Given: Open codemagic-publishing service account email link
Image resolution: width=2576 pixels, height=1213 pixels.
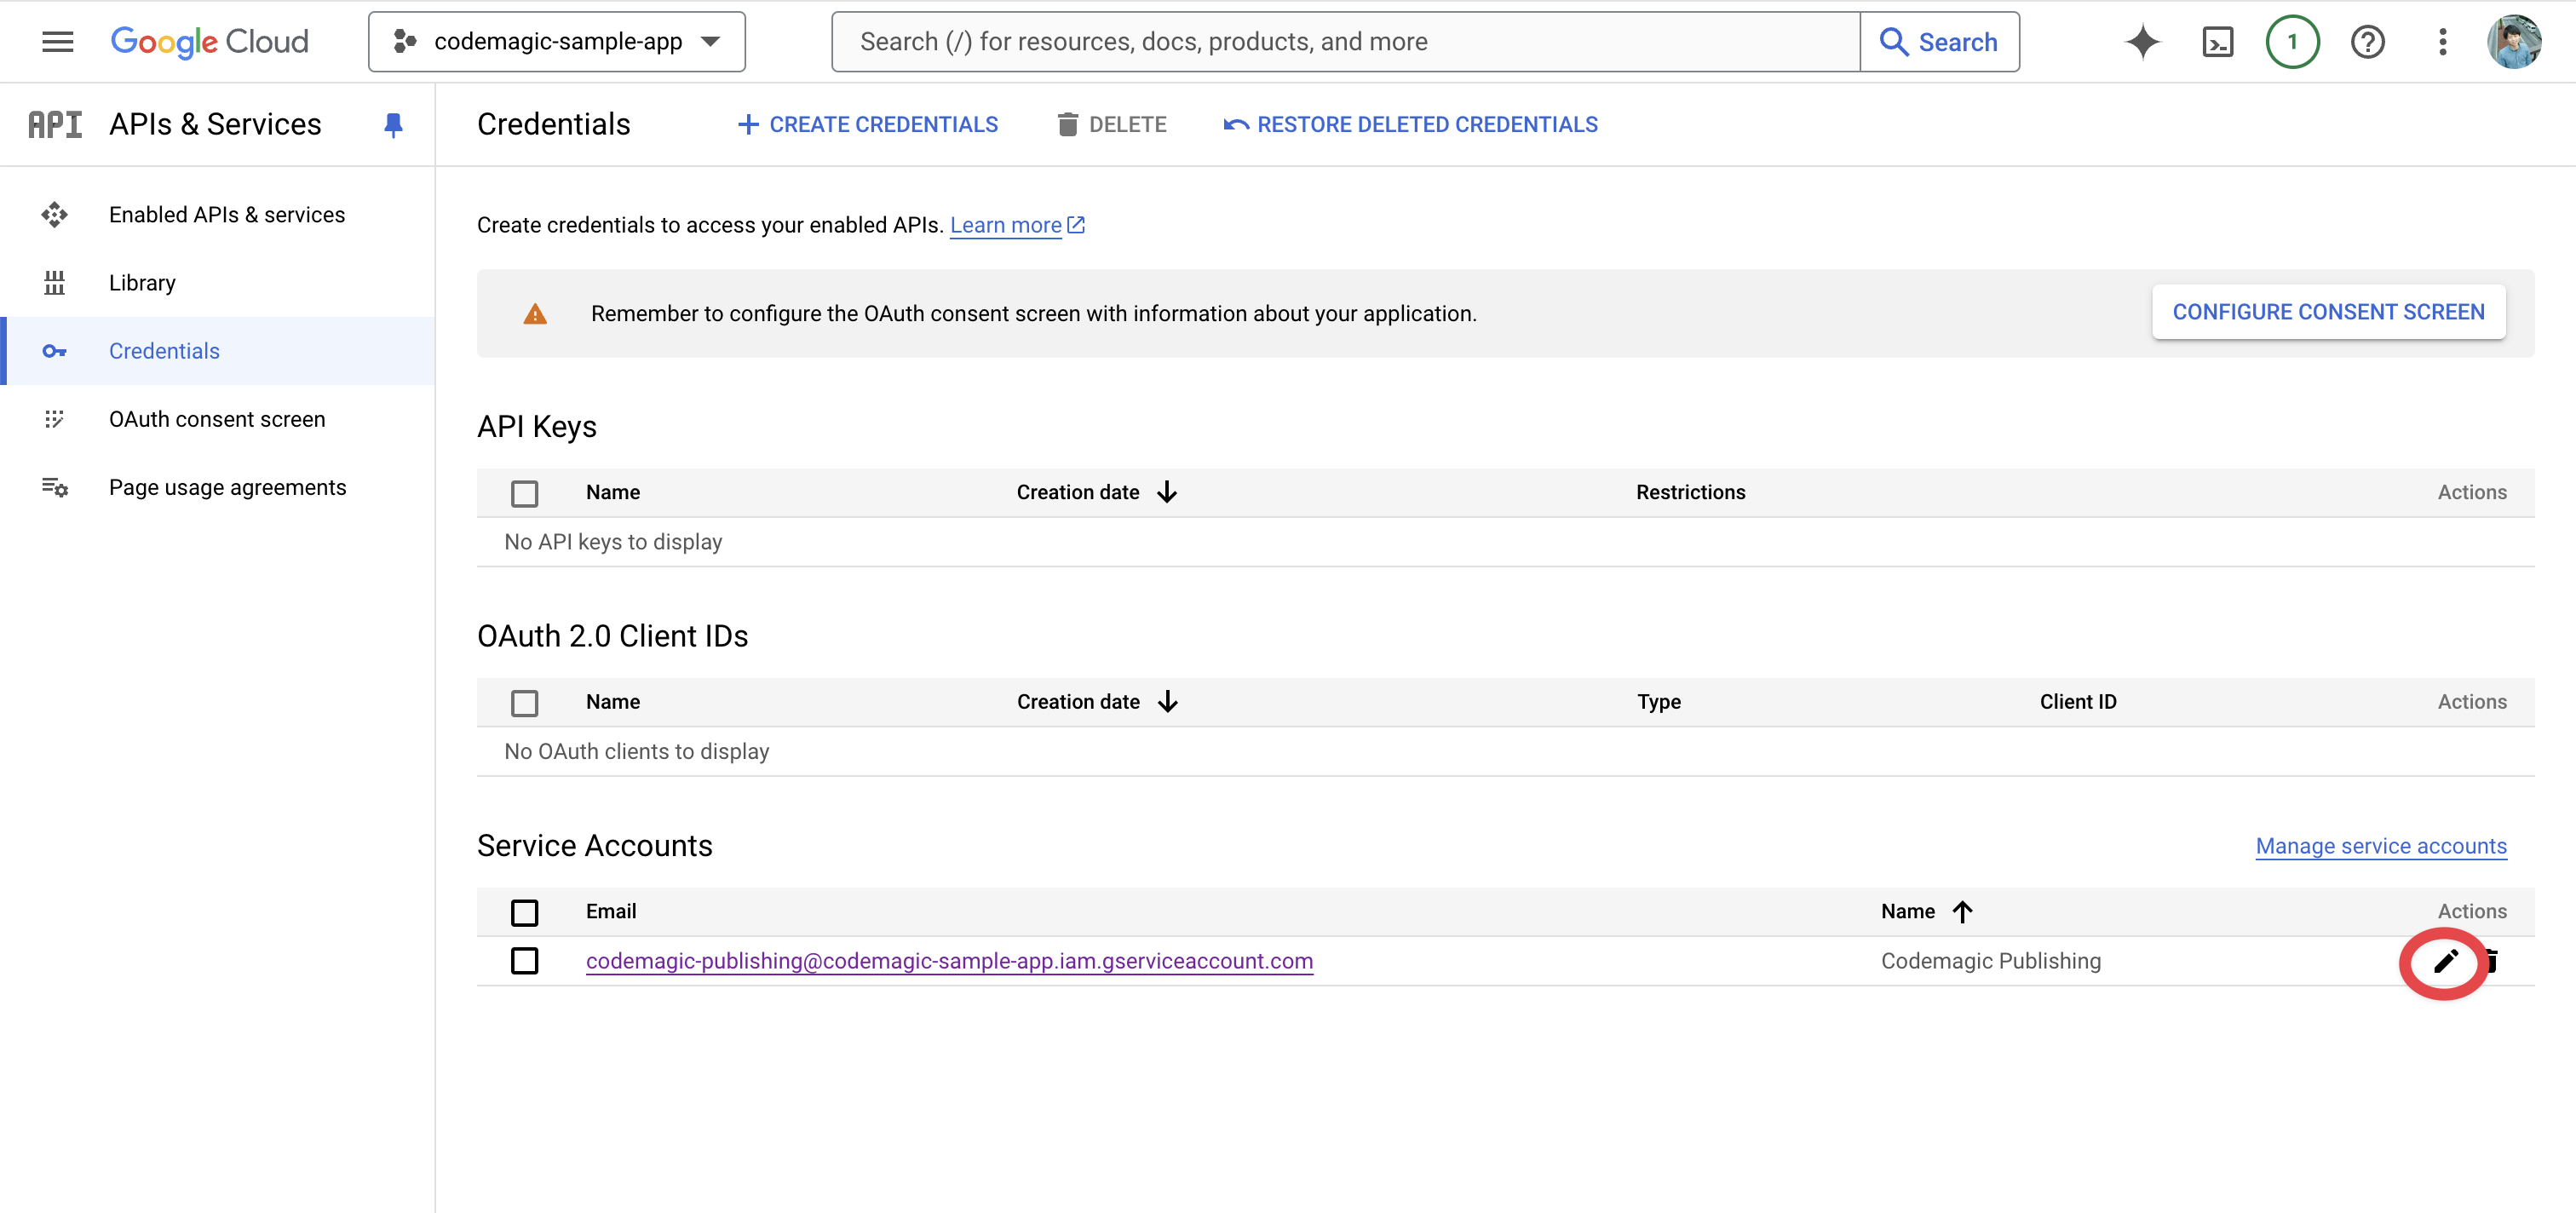Looking at the screenshot, I should pyautogui.click(x=949, y=961).
